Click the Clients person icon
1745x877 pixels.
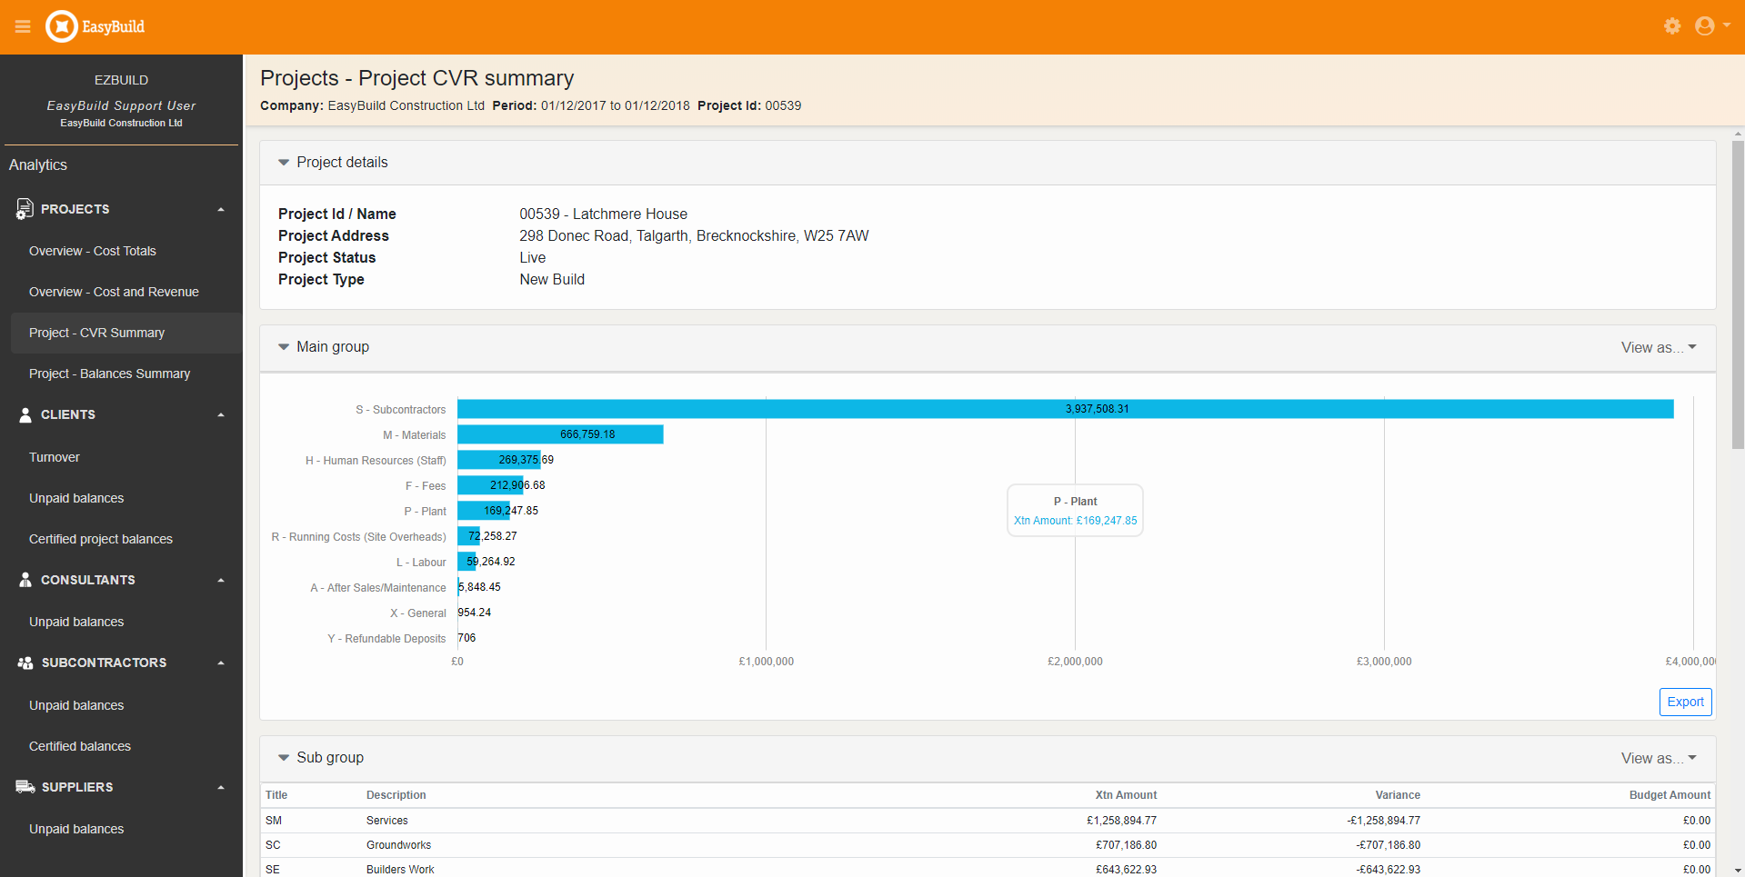(25, 414)
